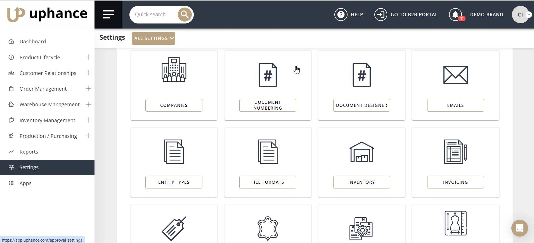Click the Invoicing document icon
The image size is (534, 243).
[x=455, y=152]
